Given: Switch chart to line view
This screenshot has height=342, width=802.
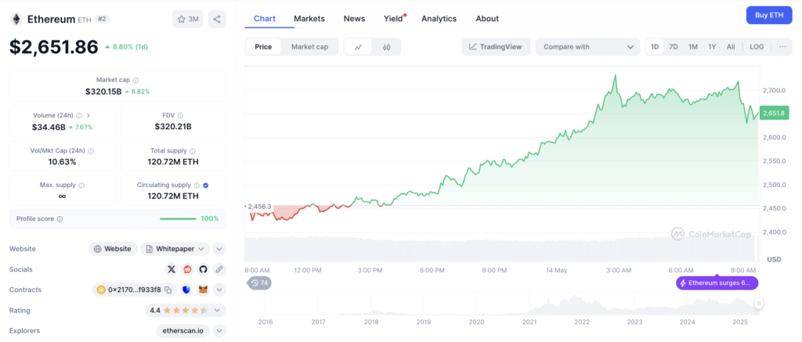Looking at the screenshot, I should [x=359, y=47].
